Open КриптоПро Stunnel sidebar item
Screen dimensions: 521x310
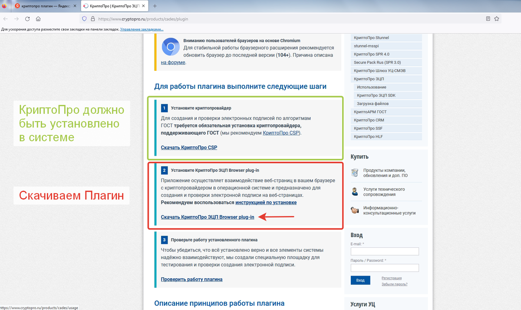pyautogui.click(x=386, y=38)
